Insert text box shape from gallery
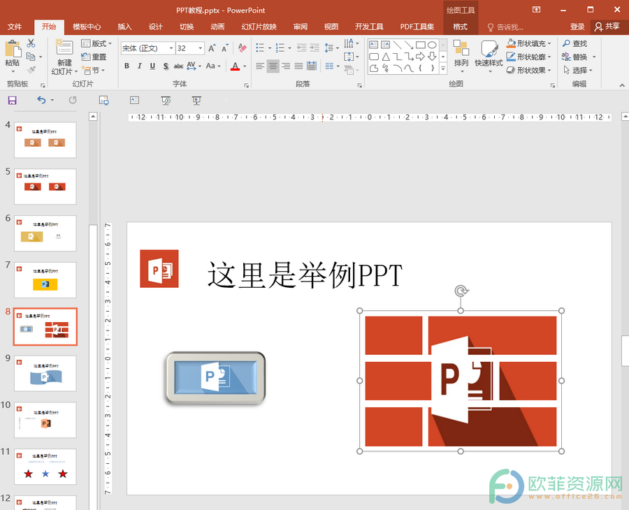The width and height of the screenshot is (629, 510). (373, 45)
